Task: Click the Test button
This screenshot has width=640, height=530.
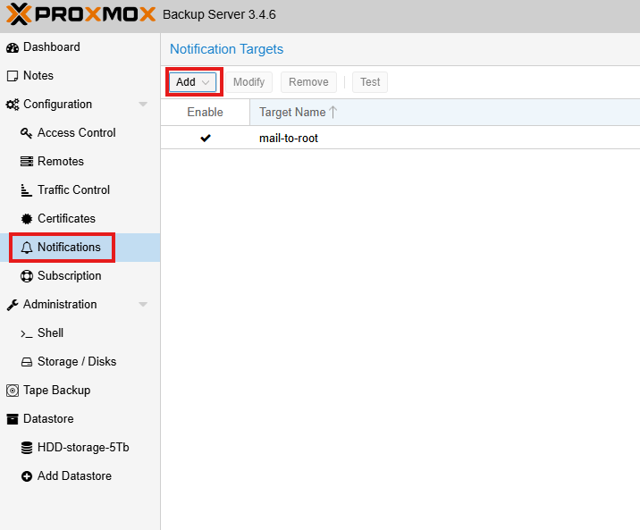Action: click(x=370, y=82)
